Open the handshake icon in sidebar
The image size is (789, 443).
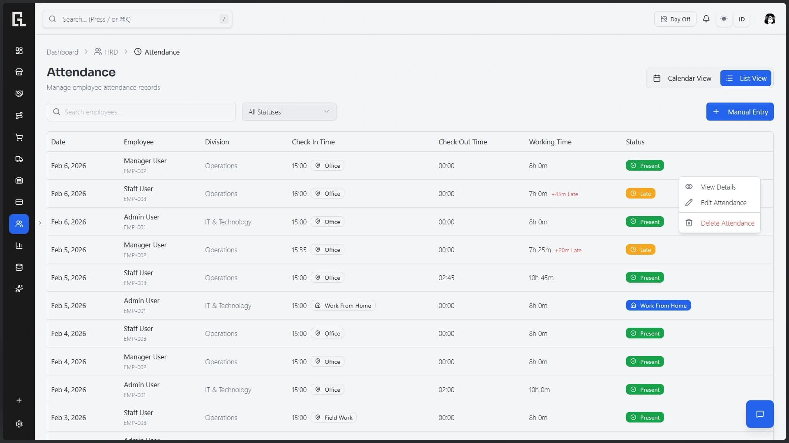[x=19, y=94]
